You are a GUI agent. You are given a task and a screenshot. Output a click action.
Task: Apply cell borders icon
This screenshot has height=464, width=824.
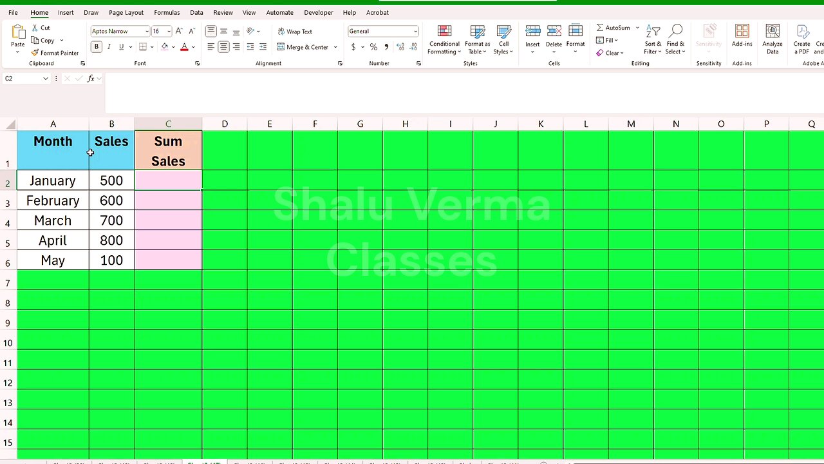[x=143, y=46]
